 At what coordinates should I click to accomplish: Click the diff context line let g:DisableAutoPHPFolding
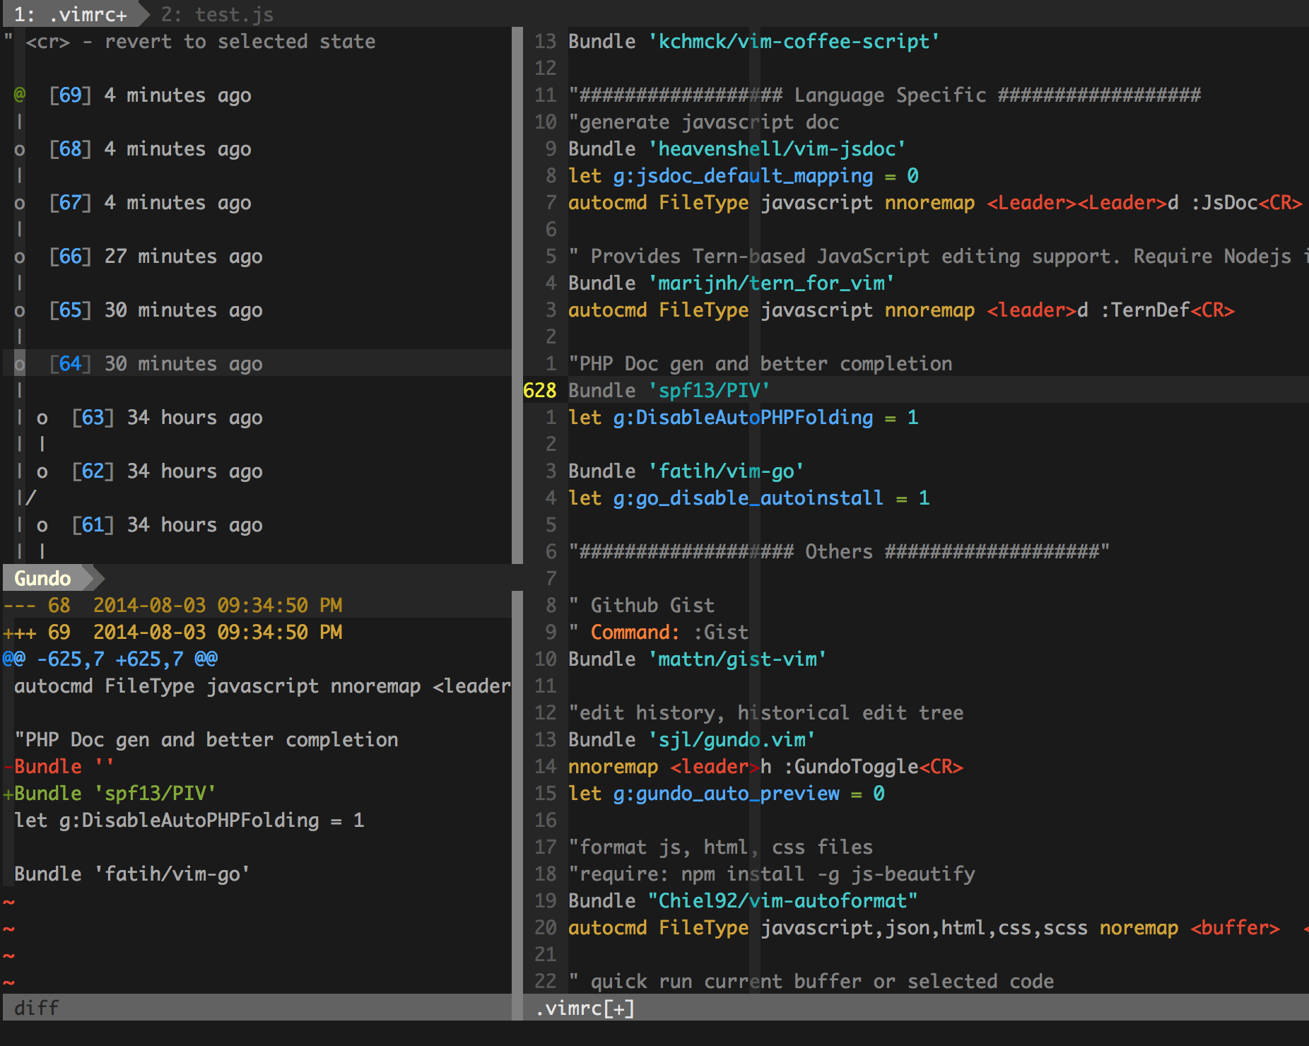(x=189, y=820)
